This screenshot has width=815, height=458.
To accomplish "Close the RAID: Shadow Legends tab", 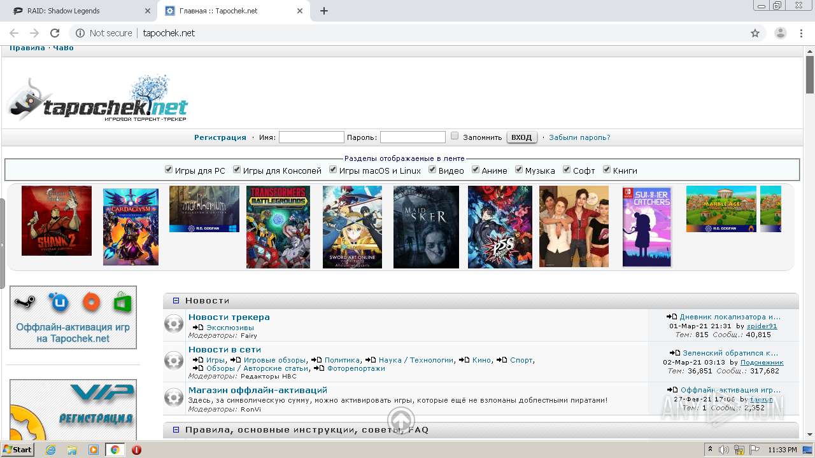I will click(148, 11).
